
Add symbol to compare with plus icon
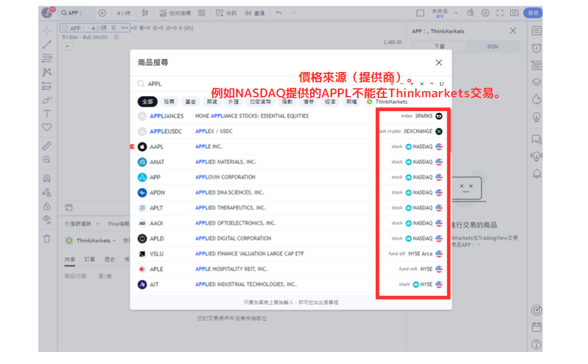point(102,13)
